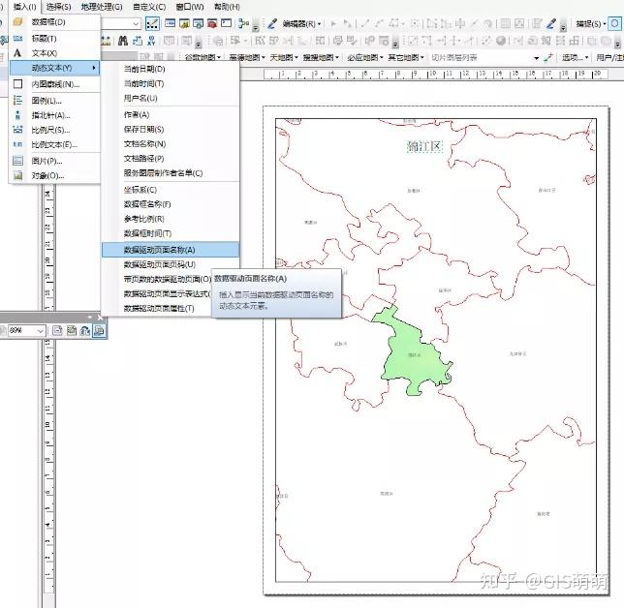Open the Search window icon

[199, 23]
